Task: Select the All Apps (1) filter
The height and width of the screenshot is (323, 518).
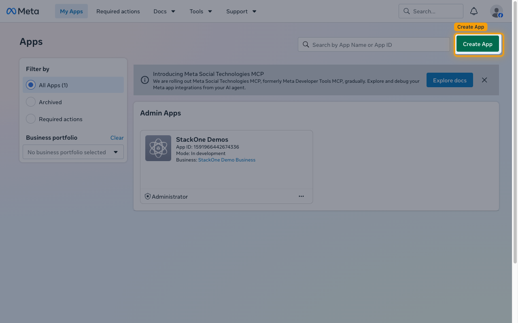Action: coord(73,85)
